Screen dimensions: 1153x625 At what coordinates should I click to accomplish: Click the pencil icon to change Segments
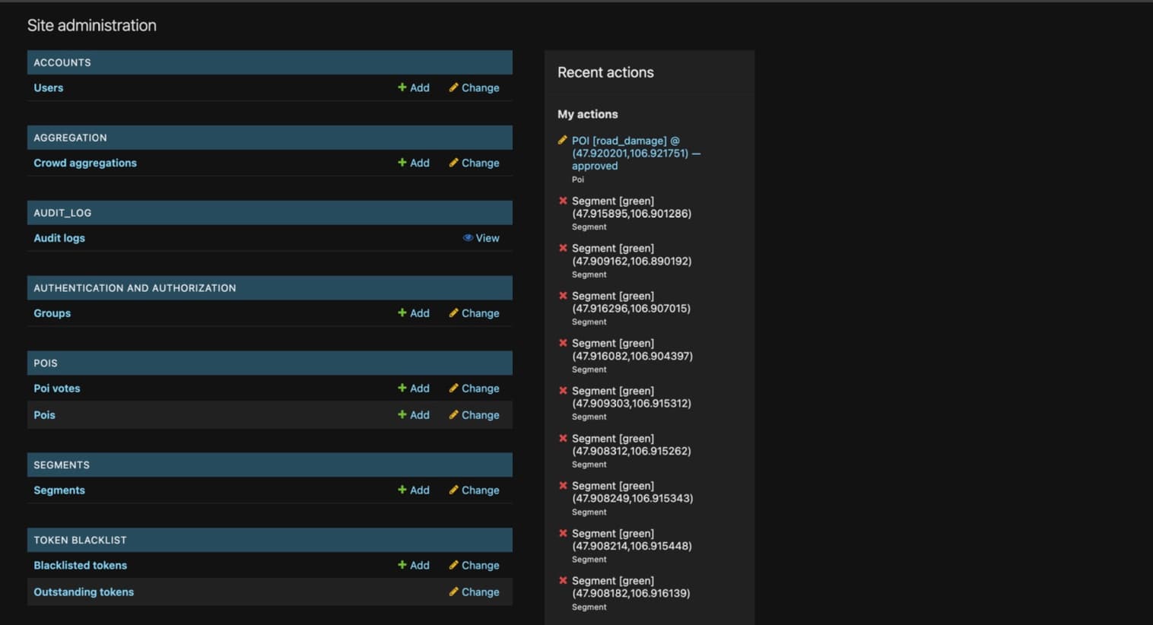click(453, 490)
